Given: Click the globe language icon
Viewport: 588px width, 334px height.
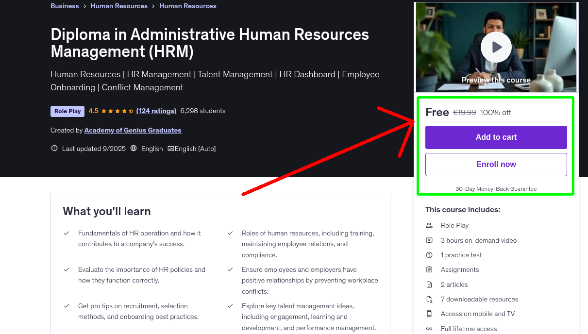Looking at the screenshot, I should coord(134,149).
